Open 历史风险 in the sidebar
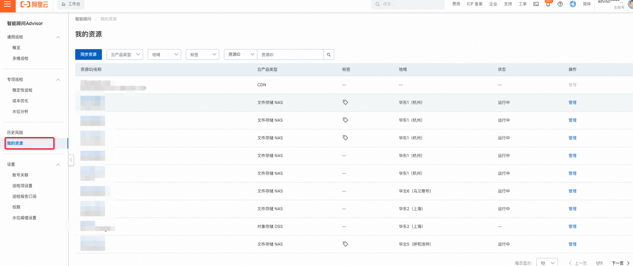The height and width of the screenshot is (266, 633). (x=15, y=133)
